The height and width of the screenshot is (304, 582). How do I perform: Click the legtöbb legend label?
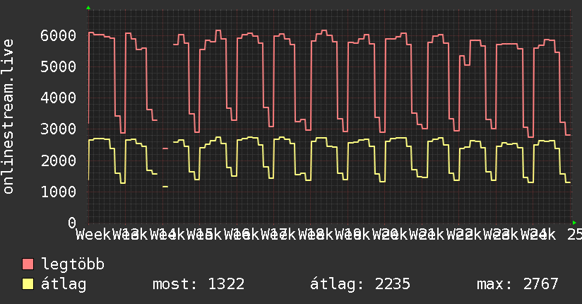(73, 264)
